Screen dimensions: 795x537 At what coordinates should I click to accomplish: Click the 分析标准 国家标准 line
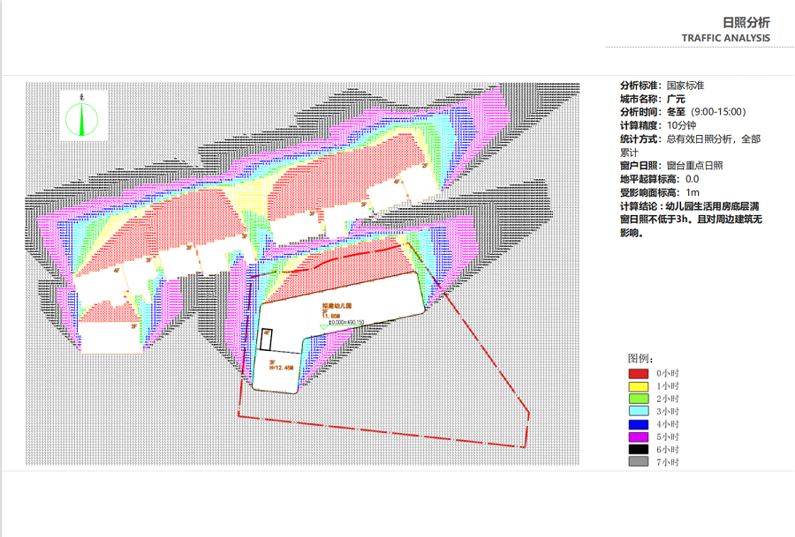click(662, 86)
